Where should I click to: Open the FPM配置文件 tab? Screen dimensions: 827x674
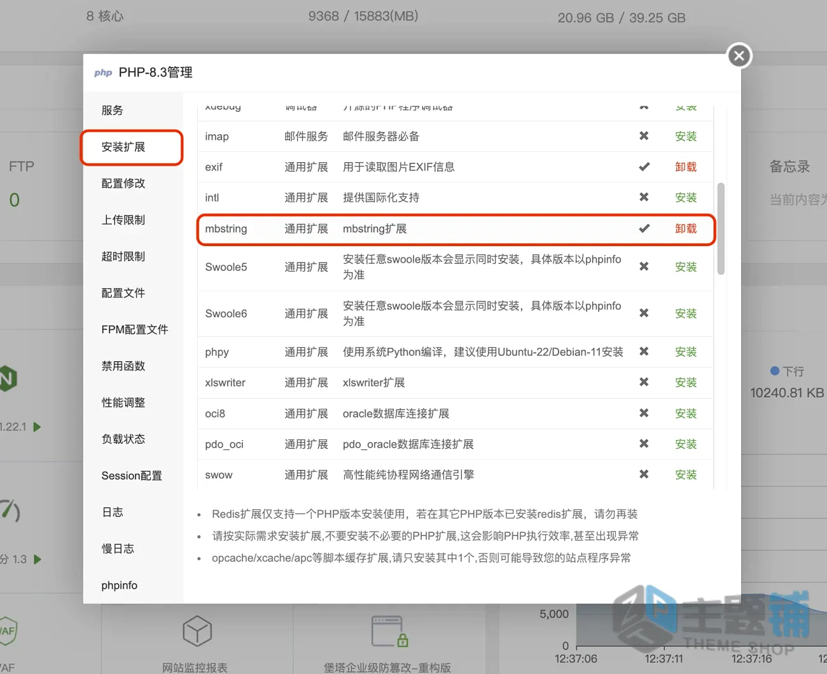pos(135,329)
